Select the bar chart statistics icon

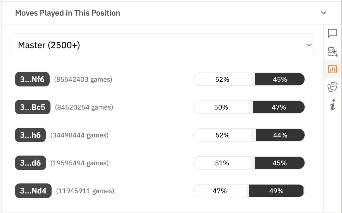[x=332, y=69]
